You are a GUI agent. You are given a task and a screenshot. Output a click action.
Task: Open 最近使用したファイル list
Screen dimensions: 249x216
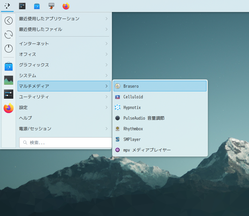coord(64,29)
